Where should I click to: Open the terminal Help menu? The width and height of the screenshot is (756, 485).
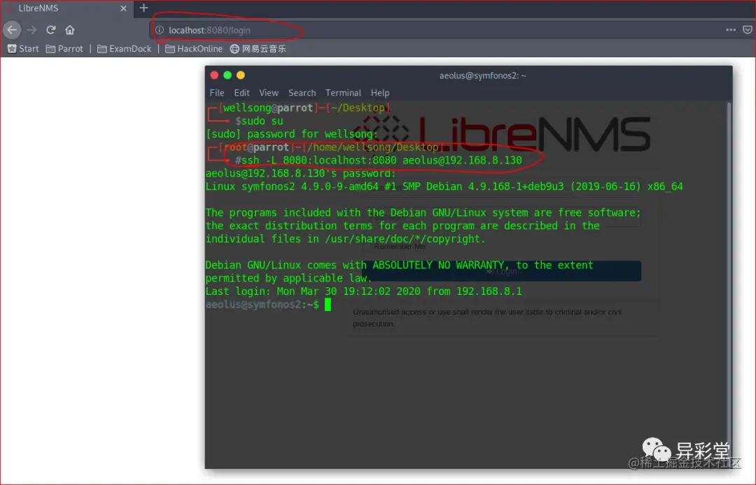click(380, 93)
